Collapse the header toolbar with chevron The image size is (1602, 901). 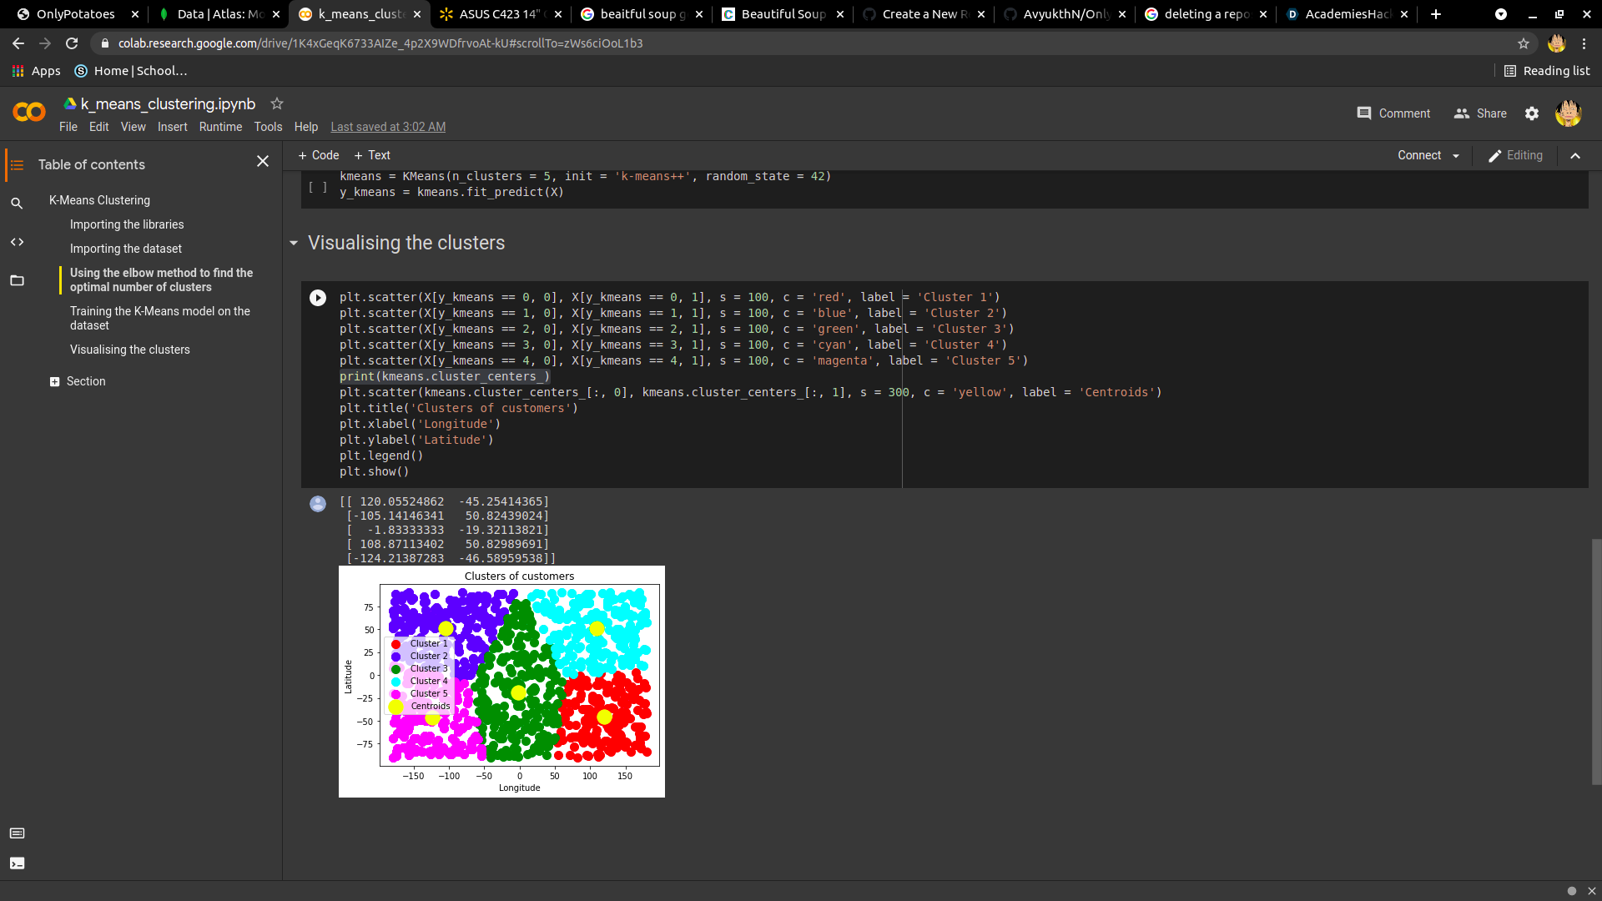pos(1575,156)
